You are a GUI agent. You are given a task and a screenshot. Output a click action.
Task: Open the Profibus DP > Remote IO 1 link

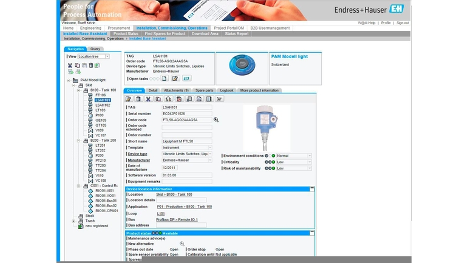(177, 219)
